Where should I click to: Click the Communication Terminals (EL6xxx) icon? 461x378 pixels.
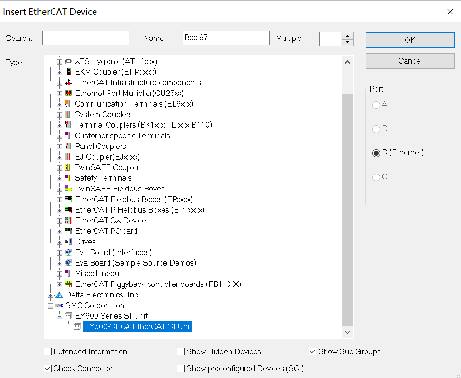click(x=68, y=104)
